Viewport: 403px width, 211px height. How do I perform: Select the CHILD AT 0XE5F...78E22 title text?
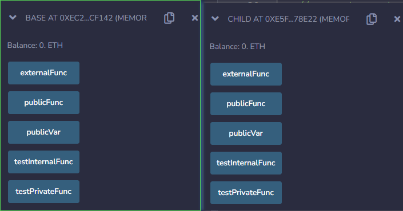point(289,19)
